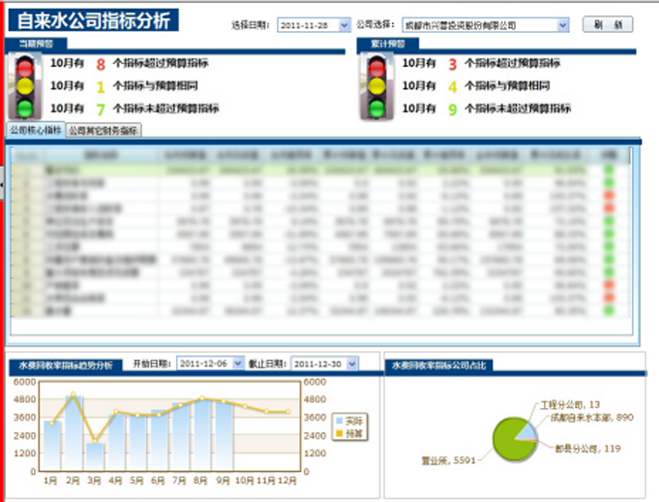Open the 选择日期 date dropdown

click(344, 25)
